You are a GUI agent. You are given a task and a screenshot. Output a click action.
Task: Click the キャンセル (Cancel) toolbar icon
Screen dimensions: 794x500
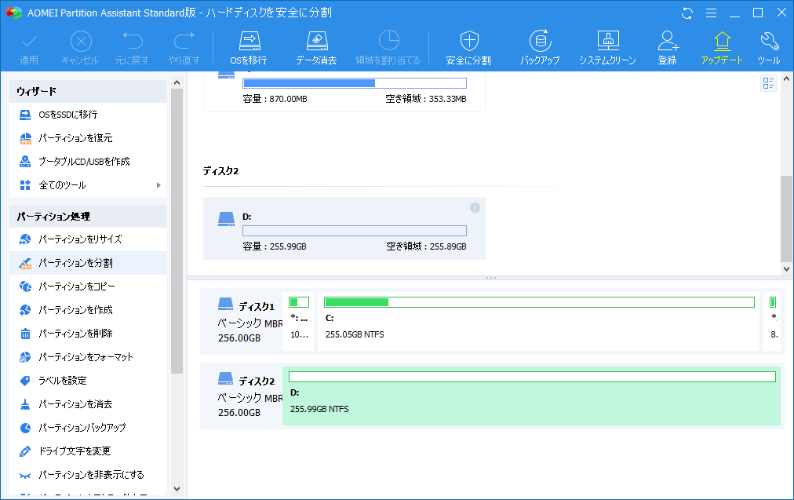80,48
